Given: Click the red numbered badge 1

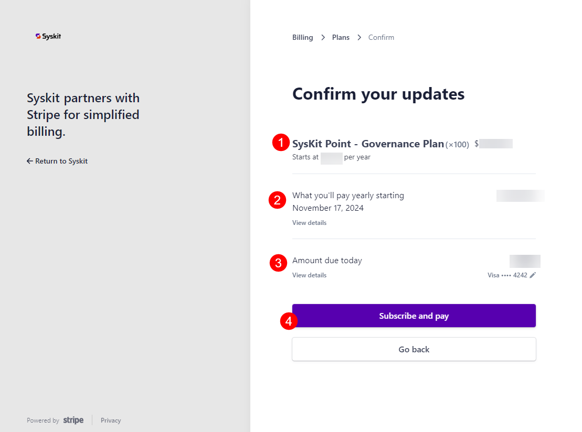Looking at the screenshot, I should [280, 142].
